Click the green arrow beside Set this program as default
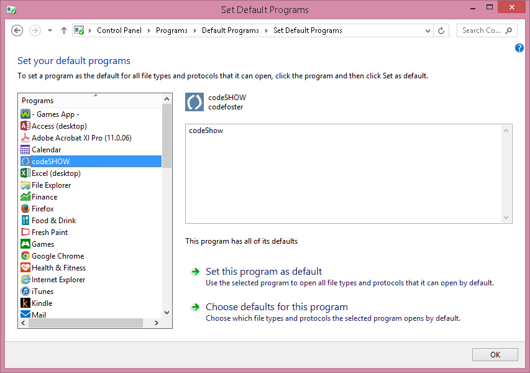Viewport: 530px width, 373px height. 195,272
